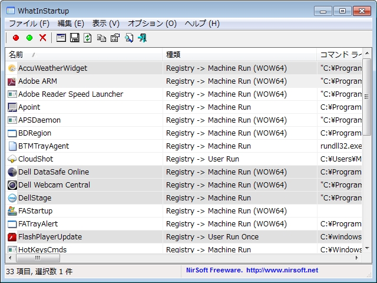This screenshot has height=283, width=377.
Task: Click the FlashPlayerUpdate red Flash icon
Action: (x=12, y=237)
